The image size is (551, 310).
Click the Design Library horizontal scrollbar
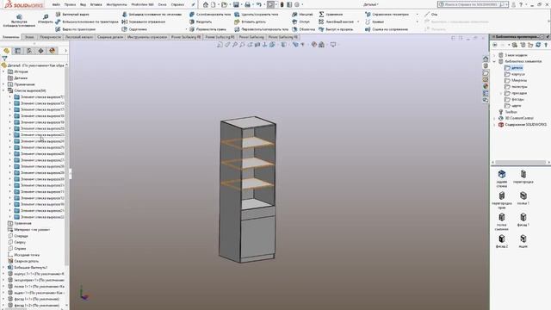(x=520, y=162)
